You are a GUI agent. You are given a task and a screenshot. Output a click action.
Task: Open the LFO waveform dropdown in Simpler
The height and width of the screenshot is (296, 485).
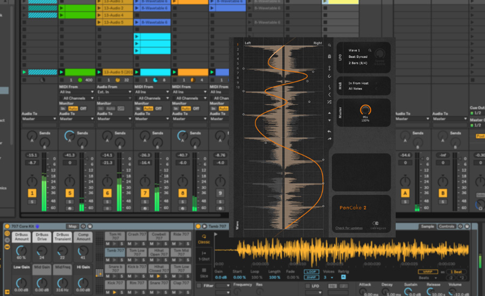(x=313, y=292)
